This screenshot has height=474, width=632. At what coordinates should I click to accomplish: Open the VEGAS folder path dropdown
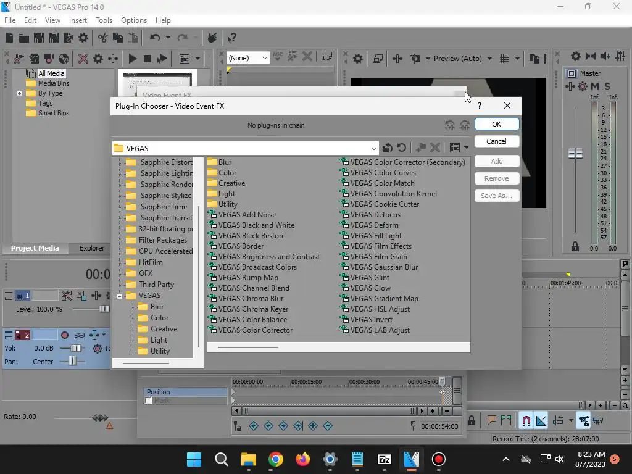pos(373,148)
